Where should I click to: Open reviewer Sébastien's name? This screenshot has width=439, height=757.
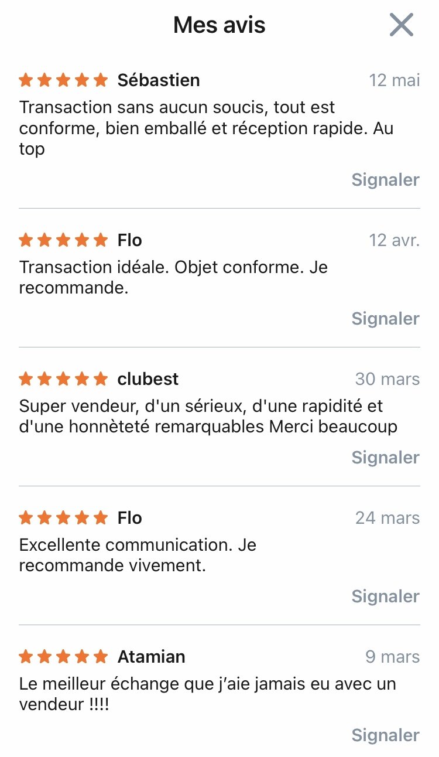pos(159,80)
